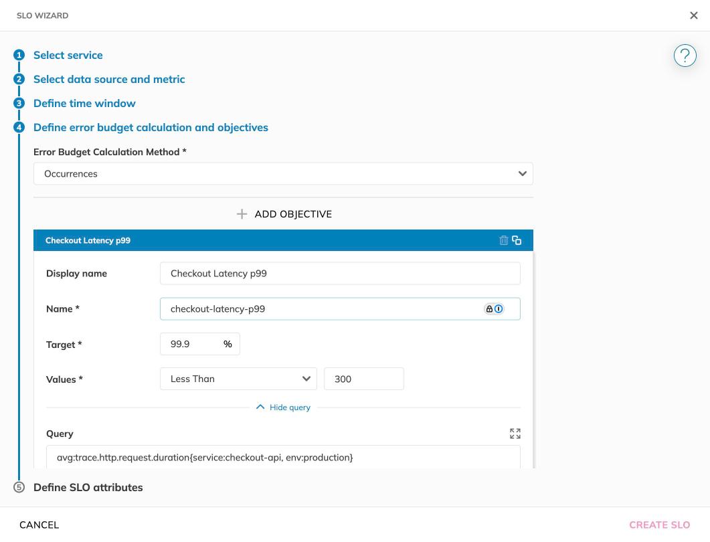Cancel the SLO wizard
Image resolution: width=710 pixels, height=542 pixels.
[x=39, y=525]
